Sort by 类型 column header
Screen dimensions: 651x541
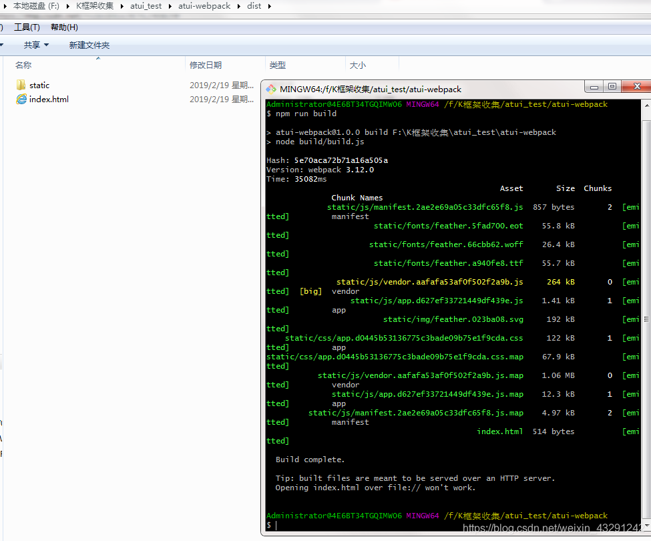pyautogui.click(x=277, y=65)
